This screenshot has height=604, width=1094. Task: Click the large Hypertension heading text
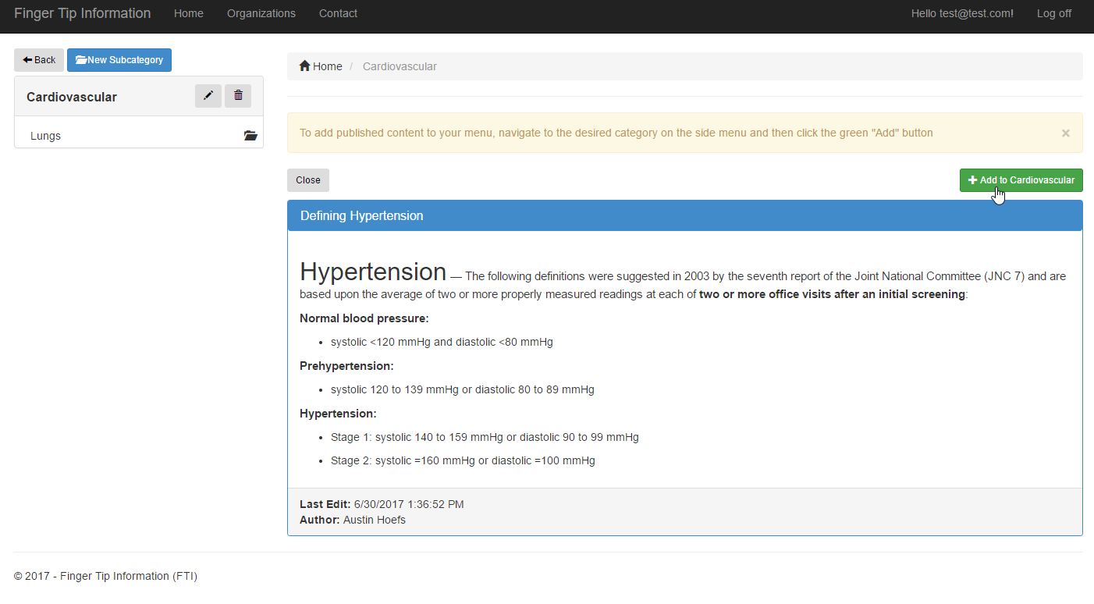pyautogui.click(x=373, y=272)
